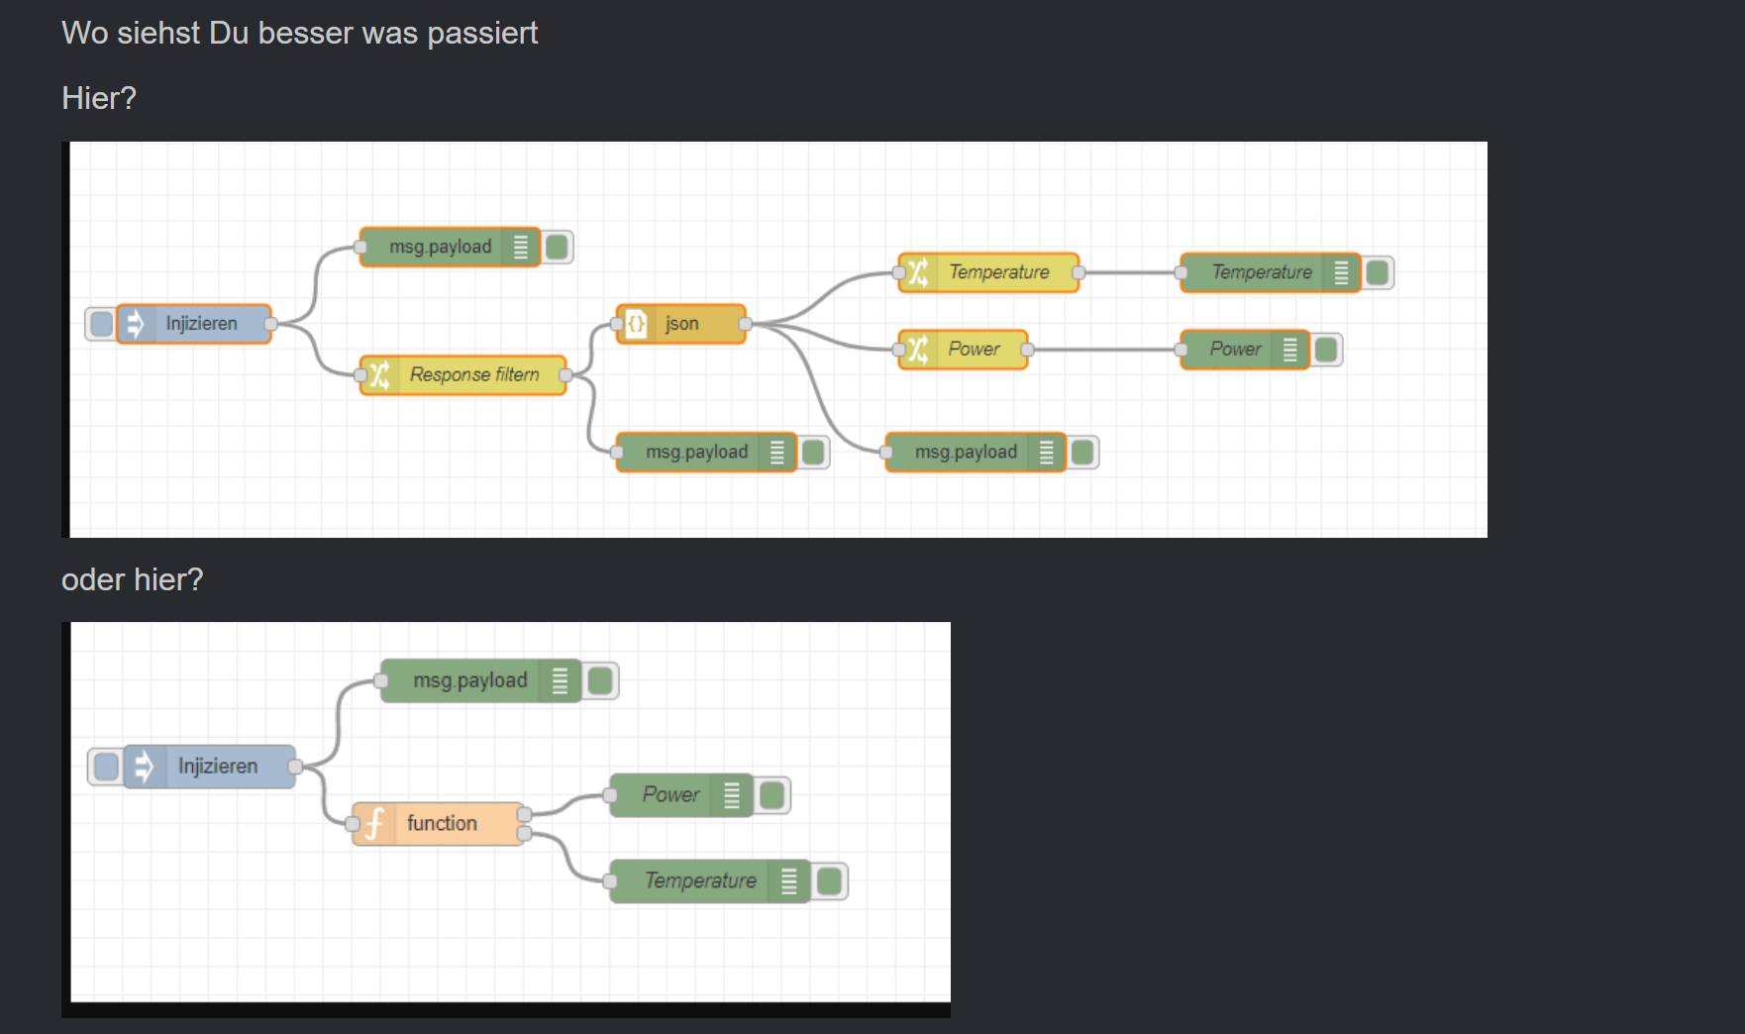The image size is (1745, 1034).
Task: Click the debug icon of msg.payload wired to Injizieren, json flow
Action: click(521, 248)
